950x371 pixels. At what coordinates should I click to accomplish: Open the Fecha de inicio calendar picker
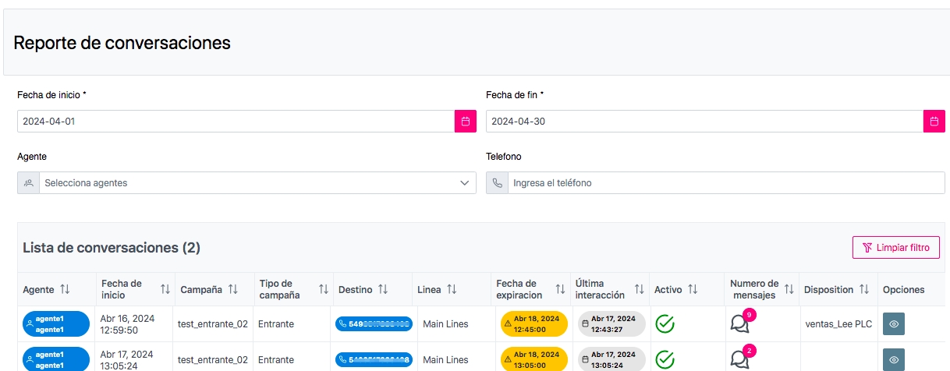click(x=465, y=122)
